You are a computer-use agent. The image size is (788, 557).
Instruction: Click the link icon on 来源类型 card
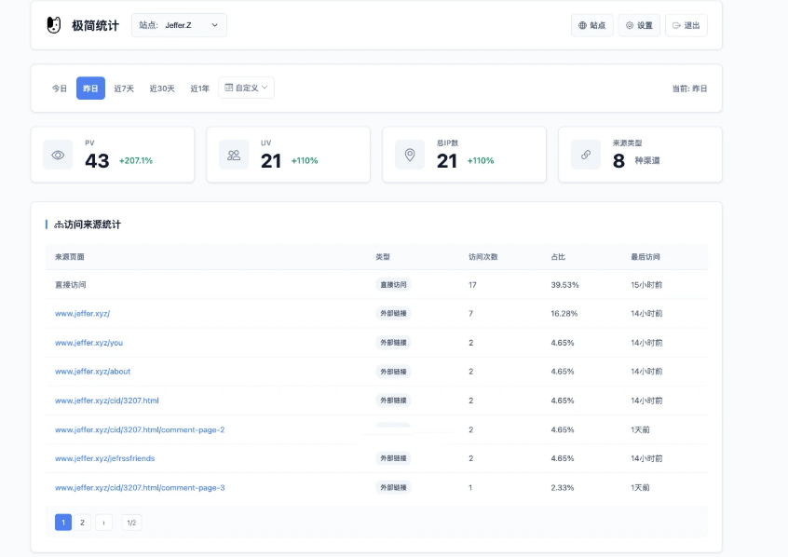click(x=585, y=154)
